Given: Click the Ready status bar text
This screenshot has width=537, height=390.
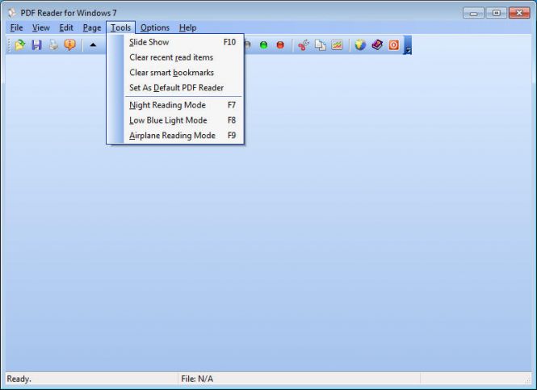Looking at the screenshot, I should pos(19,379).
